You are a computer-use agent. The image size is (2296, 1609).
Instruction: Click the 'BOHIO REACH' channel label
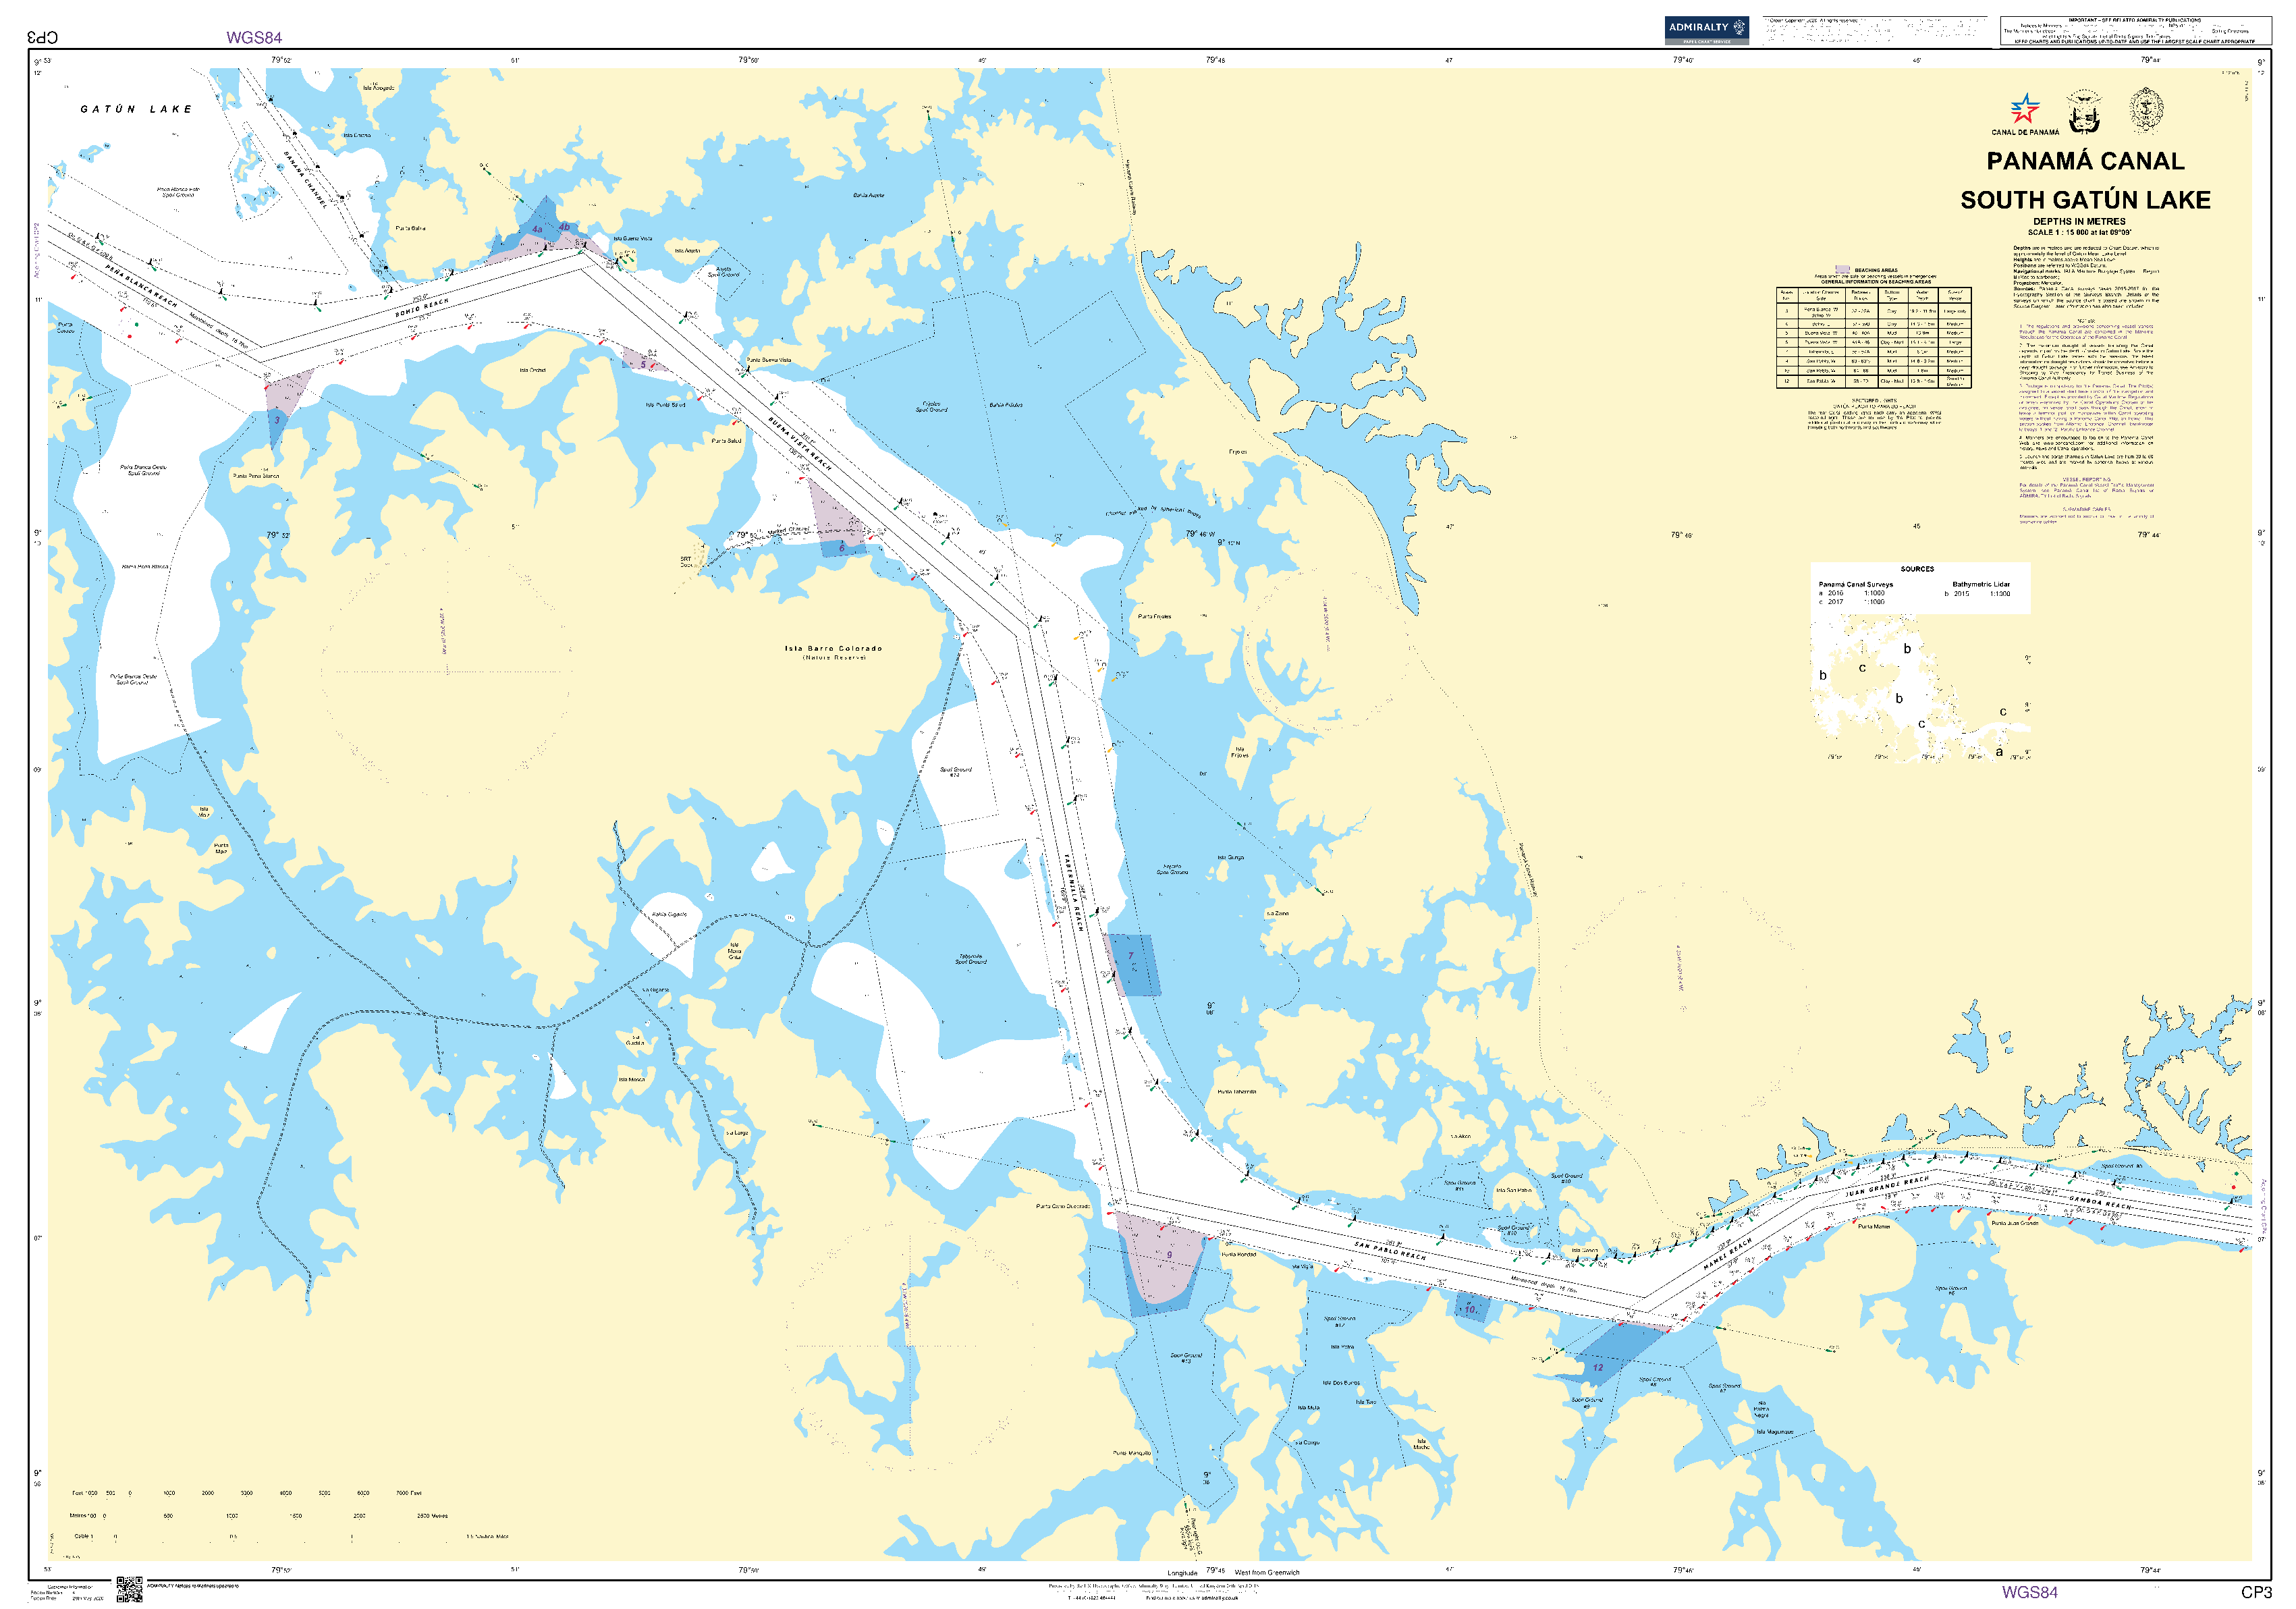coord(422,307)
